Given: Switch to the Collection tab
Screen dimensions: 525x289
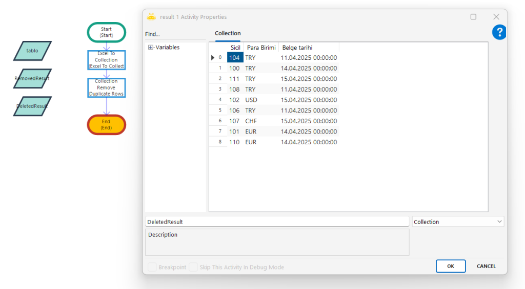Looking at the screenshot, I should (x=228, y=34).
